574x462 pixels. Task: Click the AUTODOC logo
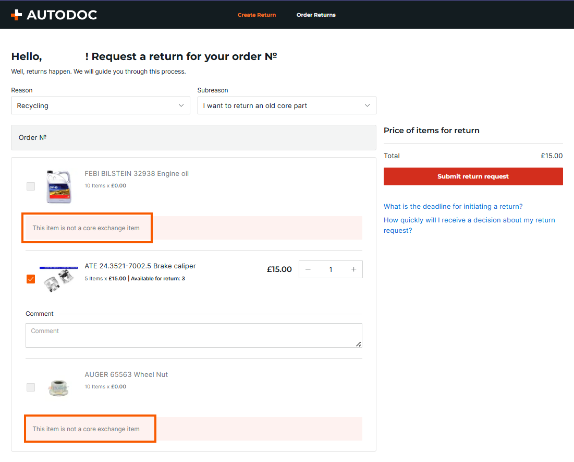[54, 15]
